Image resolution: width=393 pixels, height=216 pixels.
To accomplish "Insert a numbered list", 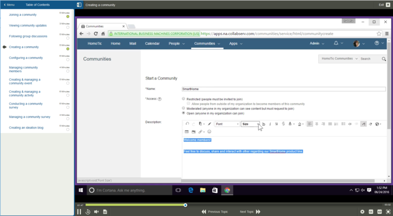I will point(337,124).
